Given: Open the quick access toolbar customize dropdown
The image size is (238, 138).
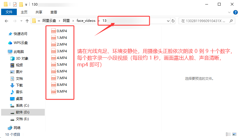Looking at the screenshot, I should (x=26, y=5).
